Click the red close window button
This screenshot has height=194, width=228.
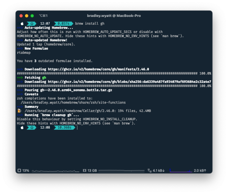tap(21, 16)
